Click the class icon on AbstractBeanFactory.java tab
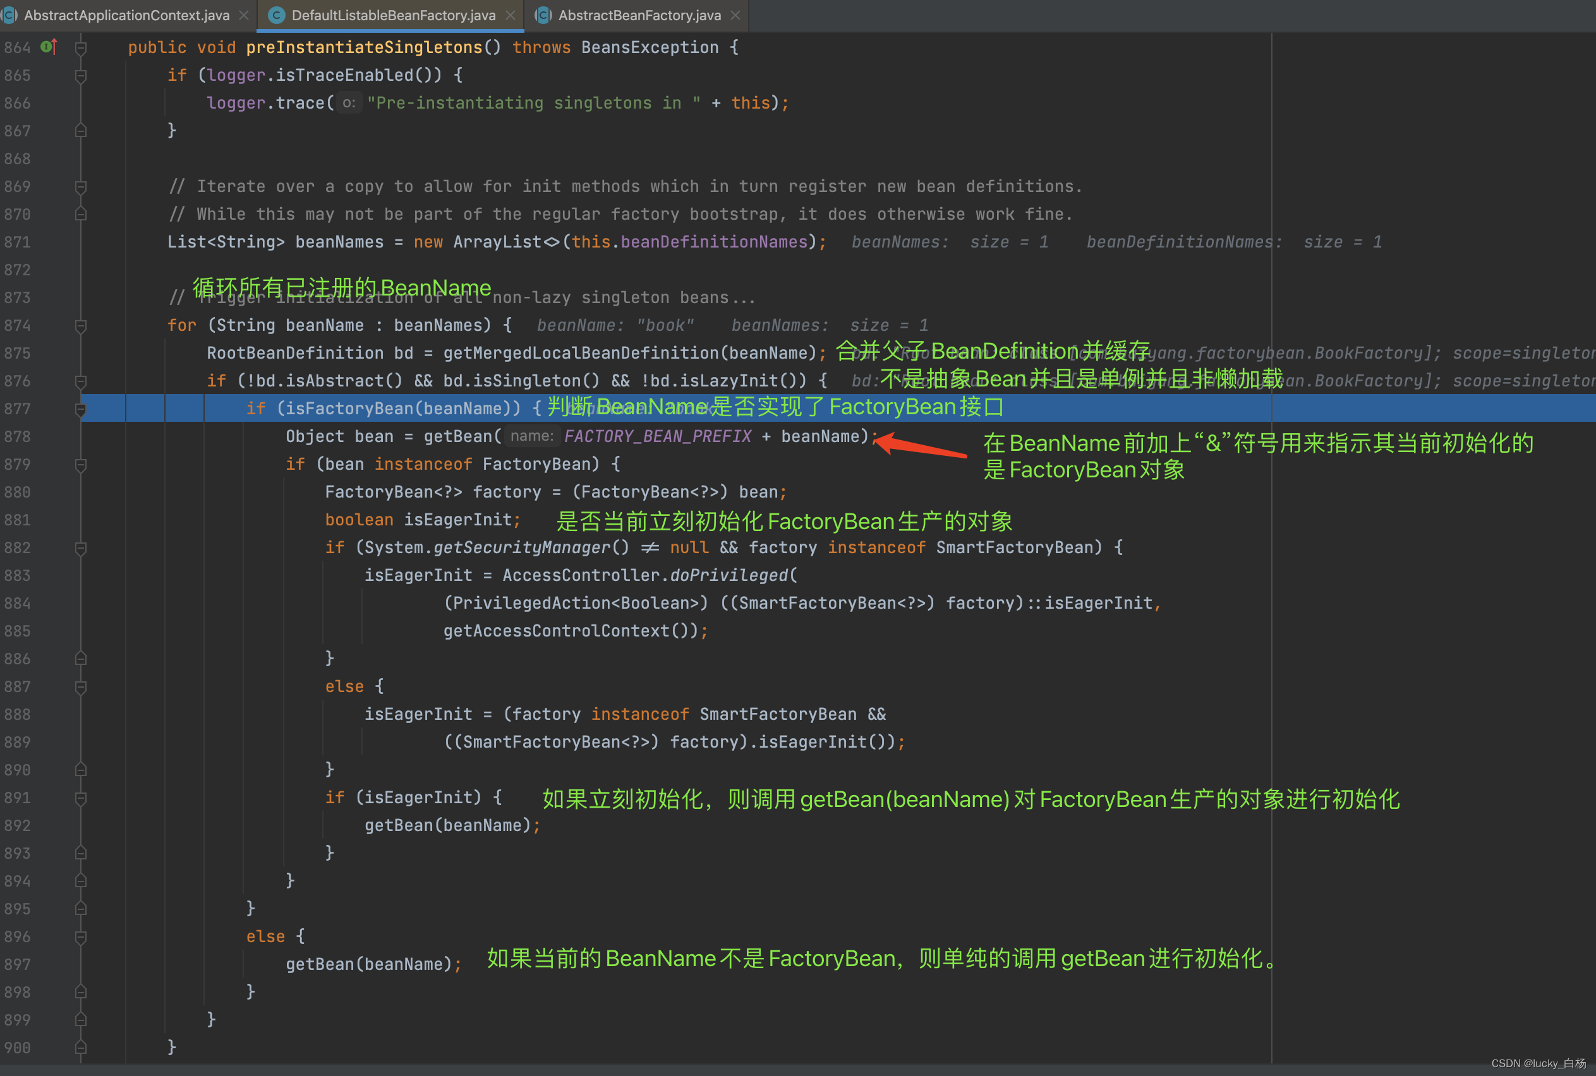 [x=543, y=15]
